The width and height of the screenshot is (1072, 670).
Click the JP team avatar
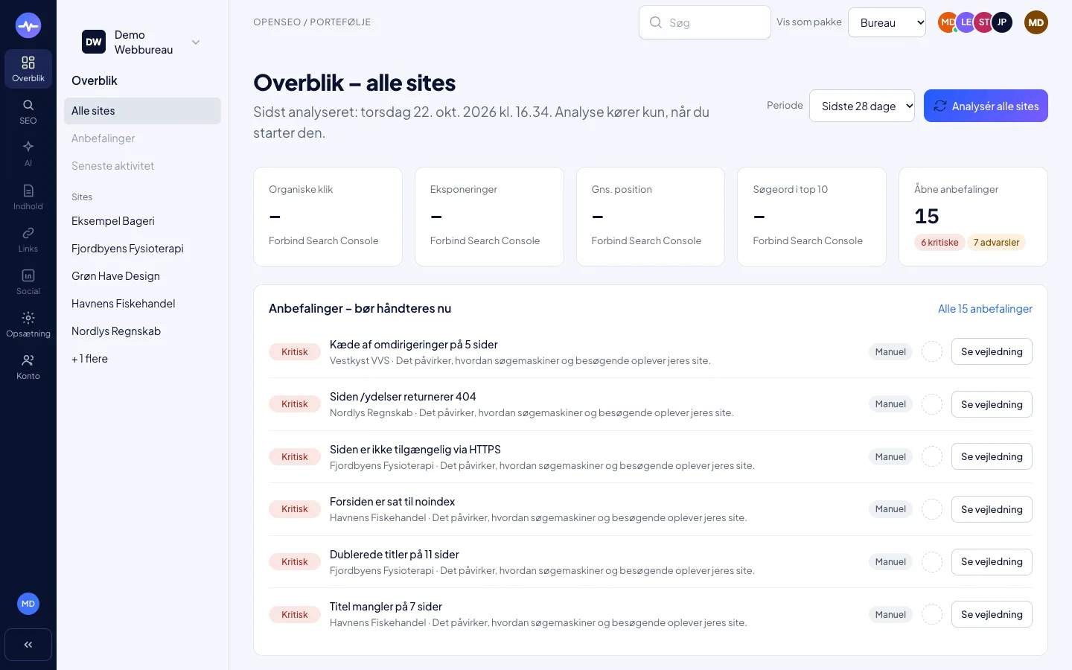coord(1002,22)
